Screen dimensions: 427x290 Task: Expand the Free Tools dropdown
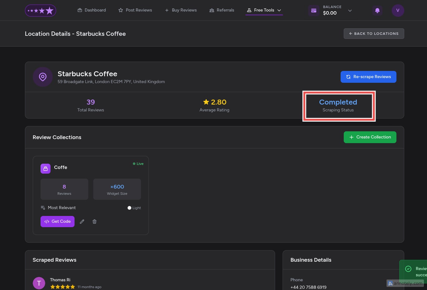(x=264, y=10)
